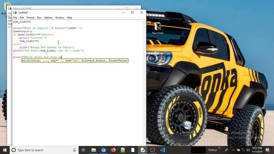
Task: Click the code line num_right=0
Action: point(22,22)
